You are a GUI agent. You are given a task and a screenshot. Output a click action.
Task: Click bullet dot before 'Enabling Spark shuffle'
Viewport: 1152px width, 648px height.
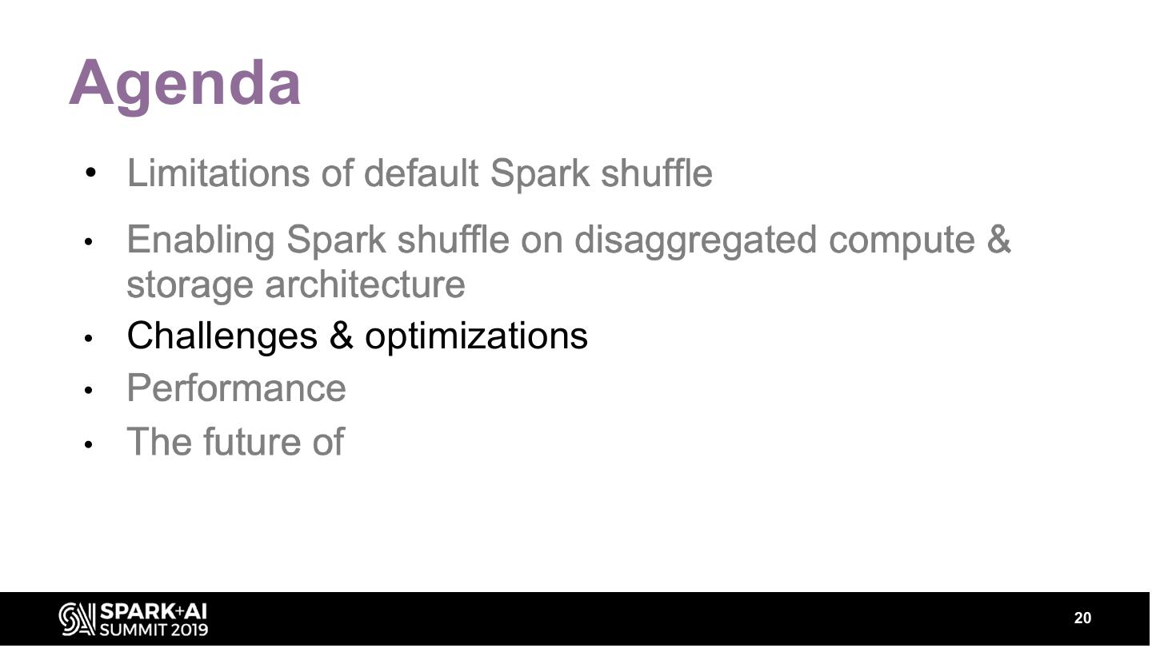(x=90, y=241)
